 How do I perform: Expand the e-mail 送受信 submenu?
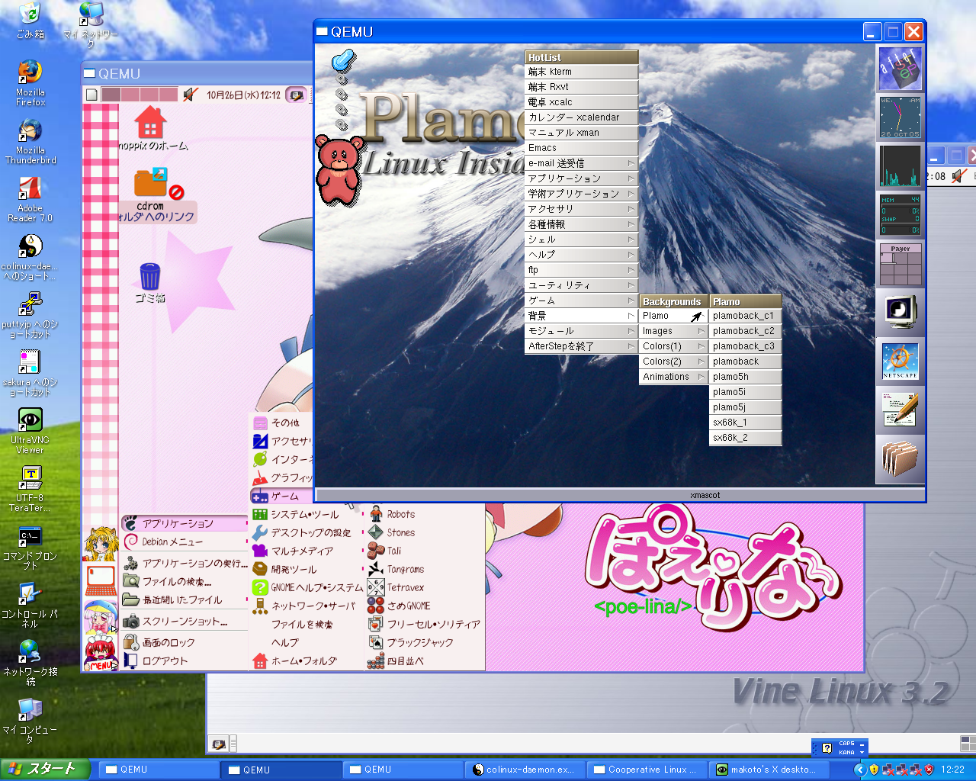tap(581, 163)
